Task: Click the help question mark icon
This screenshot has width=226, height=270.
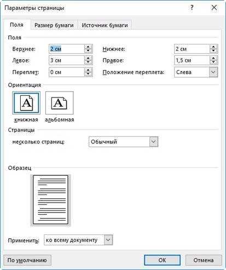Action: point(192,8)
